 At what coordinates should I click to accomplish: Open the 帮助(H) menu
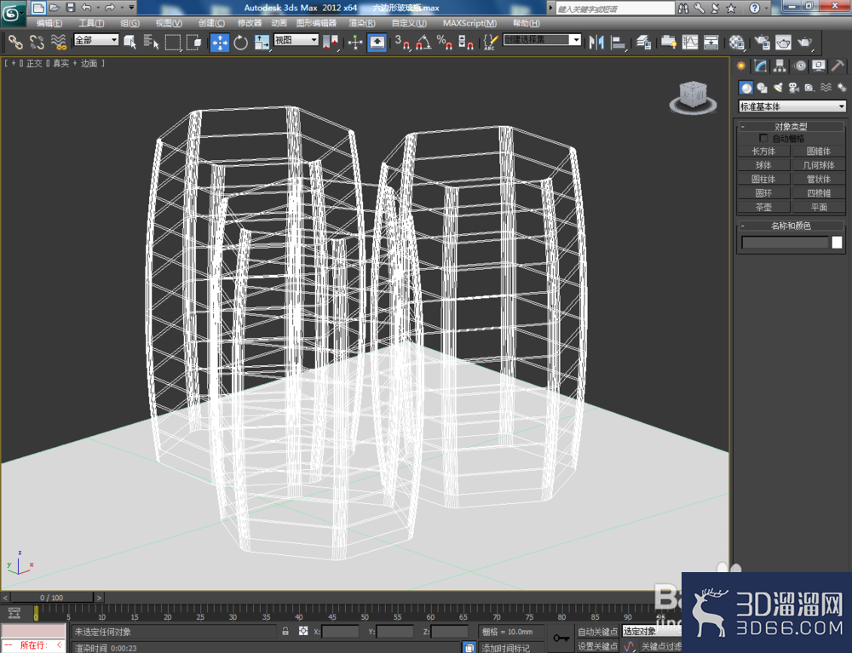point(526,23)
